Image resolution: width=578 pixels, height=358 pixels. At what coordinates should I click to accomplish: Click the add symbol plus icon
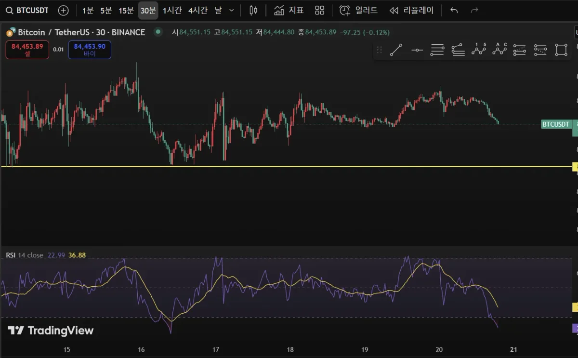coord(63,11)
